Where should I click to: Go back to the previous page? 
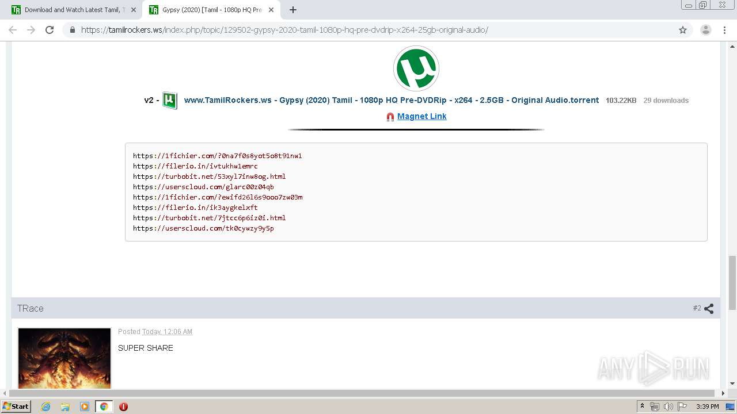pyautogui.click(x=13, y=30)
